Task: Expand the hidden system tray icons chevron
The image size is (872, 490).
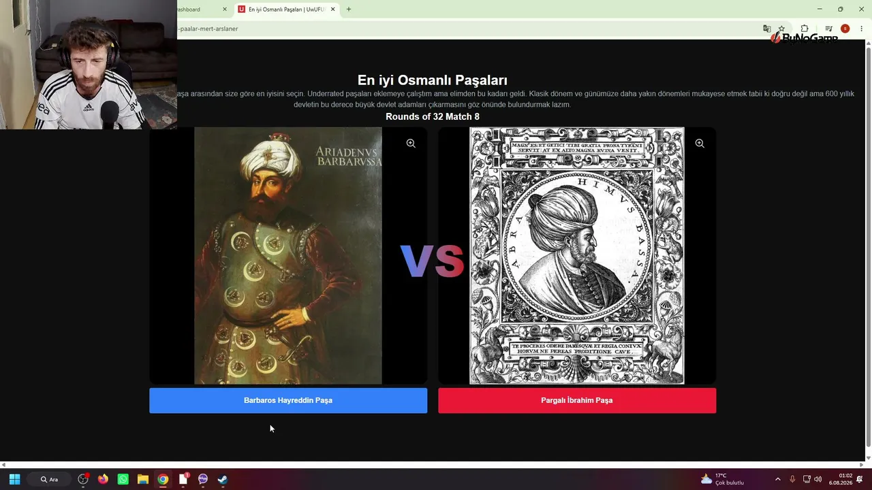Action: pos(778,479)
